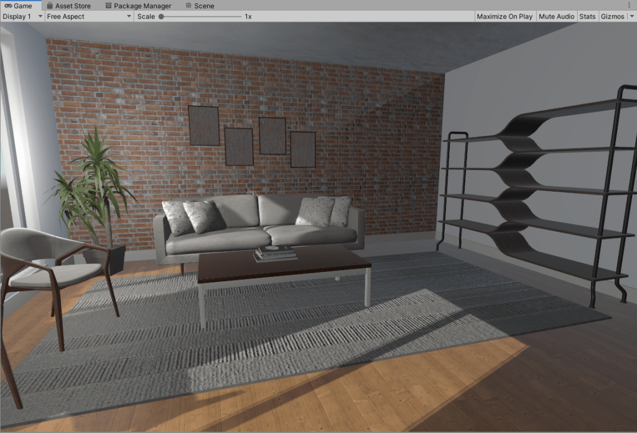Toggle the Gizmos button

pyautogui.click(x=612, y=16)
